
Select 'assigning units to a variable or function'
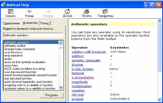pyautogui.click(x=29, y=85)
